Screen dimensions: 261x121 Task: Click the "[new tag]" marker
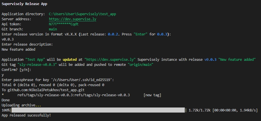[x=152, y=95]
